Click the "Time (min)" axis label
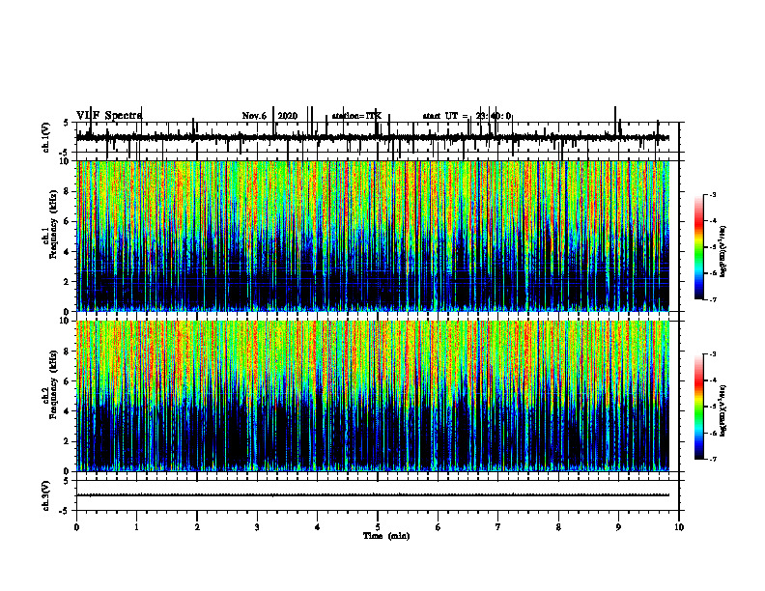 386,536
